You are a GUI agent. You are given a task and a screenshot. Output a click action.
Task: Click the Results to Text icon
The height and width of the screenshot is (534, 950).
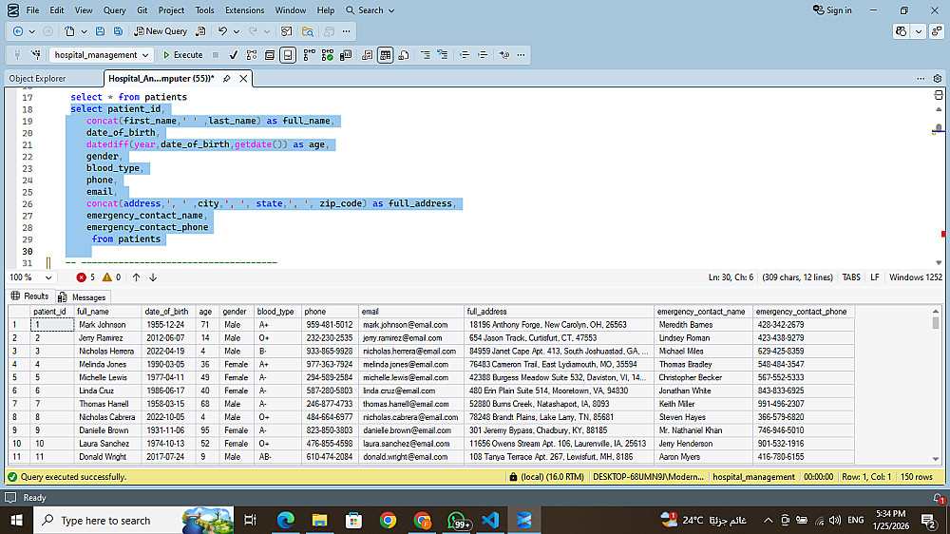[x=367, y=54]
